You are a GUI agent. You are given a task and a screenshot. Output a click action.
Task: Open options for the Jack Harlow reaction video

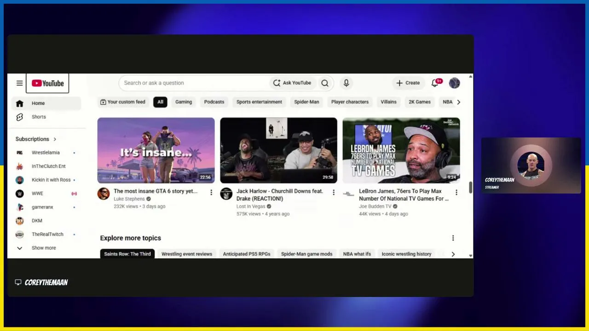coord(334,192)
